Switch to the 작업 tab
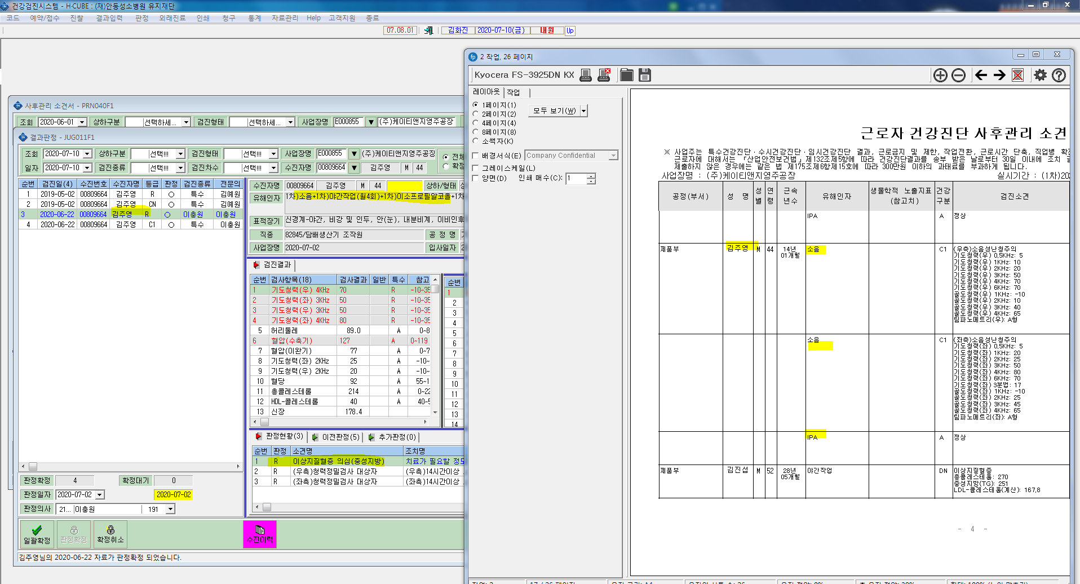Screen dimensions: 1080x584 [514, 92]
